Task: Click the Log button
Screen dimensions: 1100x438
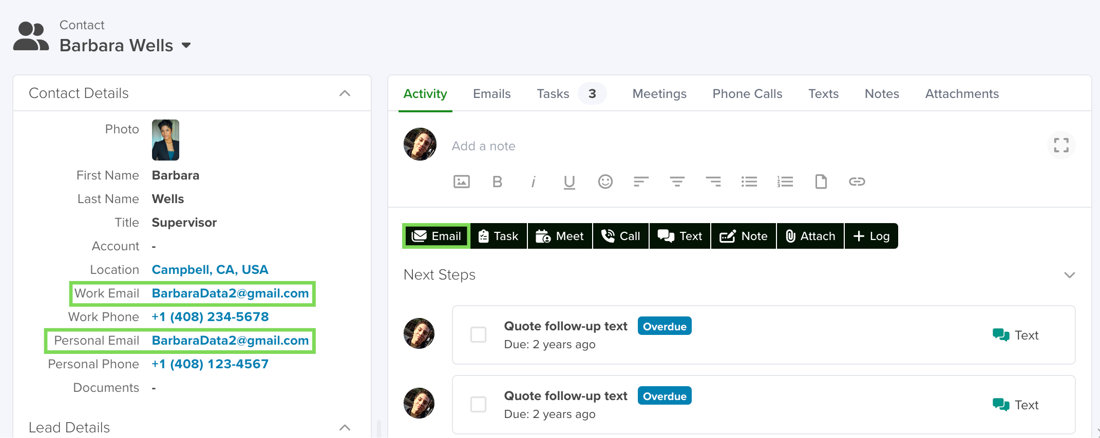Action: point(871,236)
